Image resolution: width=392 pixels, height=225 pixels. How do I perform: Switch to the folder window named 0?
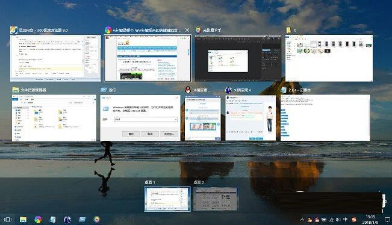point(329,58)
